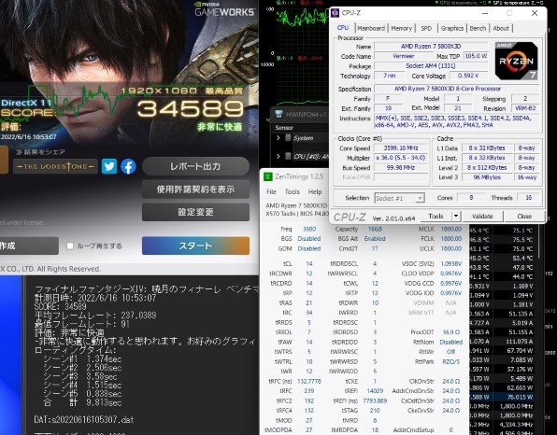This screenshot has width=557, height=435.
Task: Switch to Mainboard tab in CPU-Z
Action: coord(371,28)
